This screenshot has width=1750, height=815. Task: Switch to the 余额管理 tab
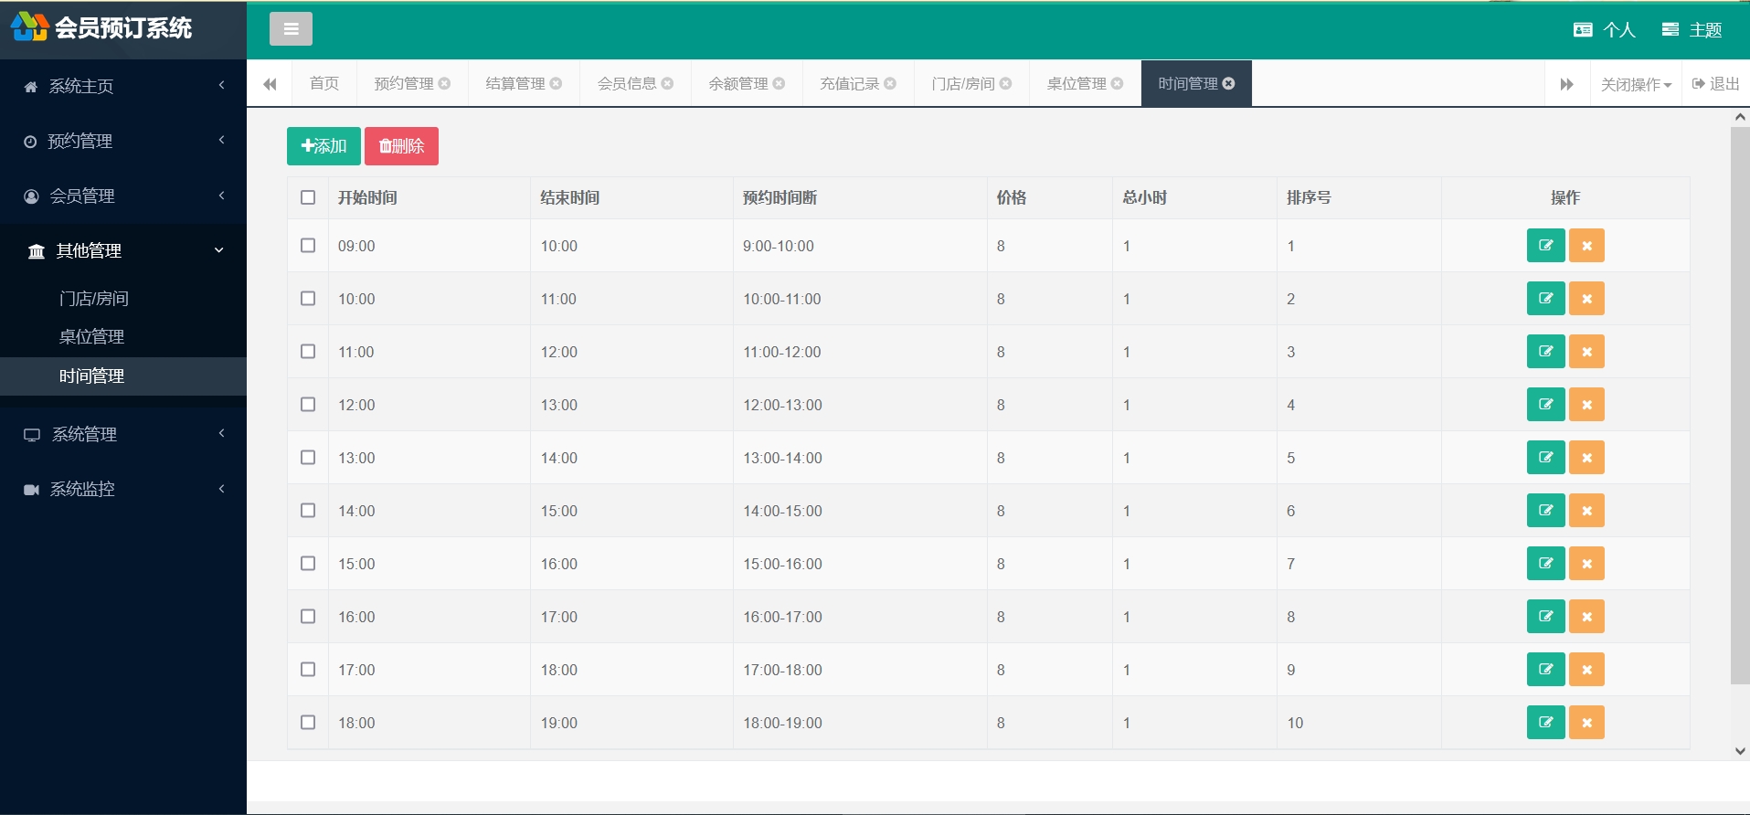click(747, 83)
